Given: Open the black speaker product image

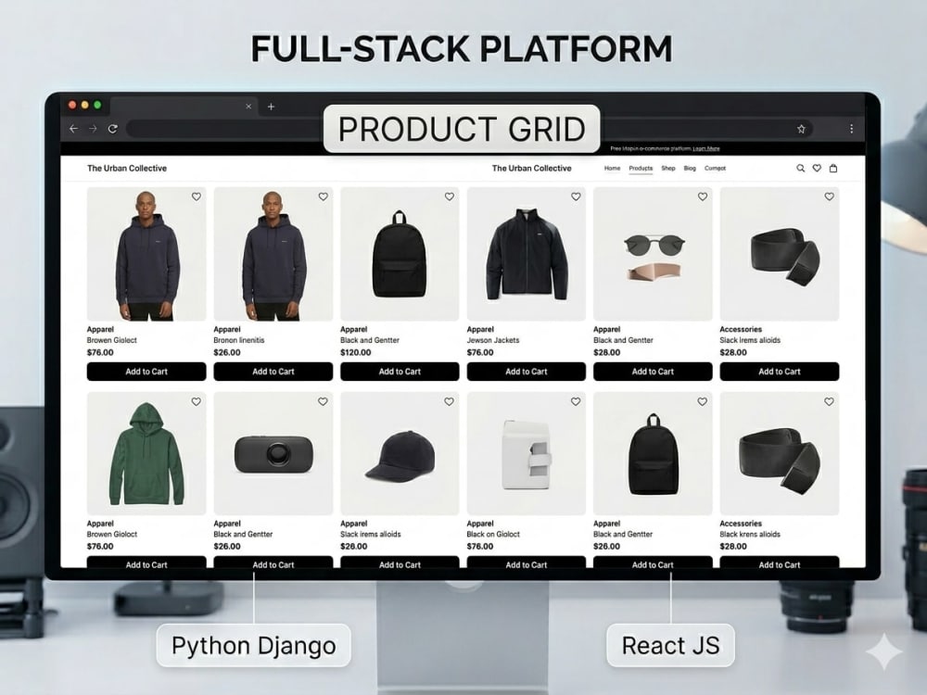Looking at the screenshot, I should click(273, 453).
